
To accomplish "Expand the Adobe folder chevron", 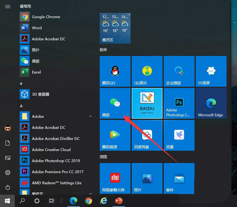I will pyautogui.click(x=90, y=116).
